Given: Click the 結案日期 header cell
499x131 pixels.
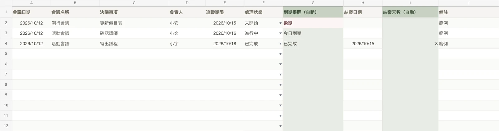Looking at the screenshot, I should tap(363, 12).
